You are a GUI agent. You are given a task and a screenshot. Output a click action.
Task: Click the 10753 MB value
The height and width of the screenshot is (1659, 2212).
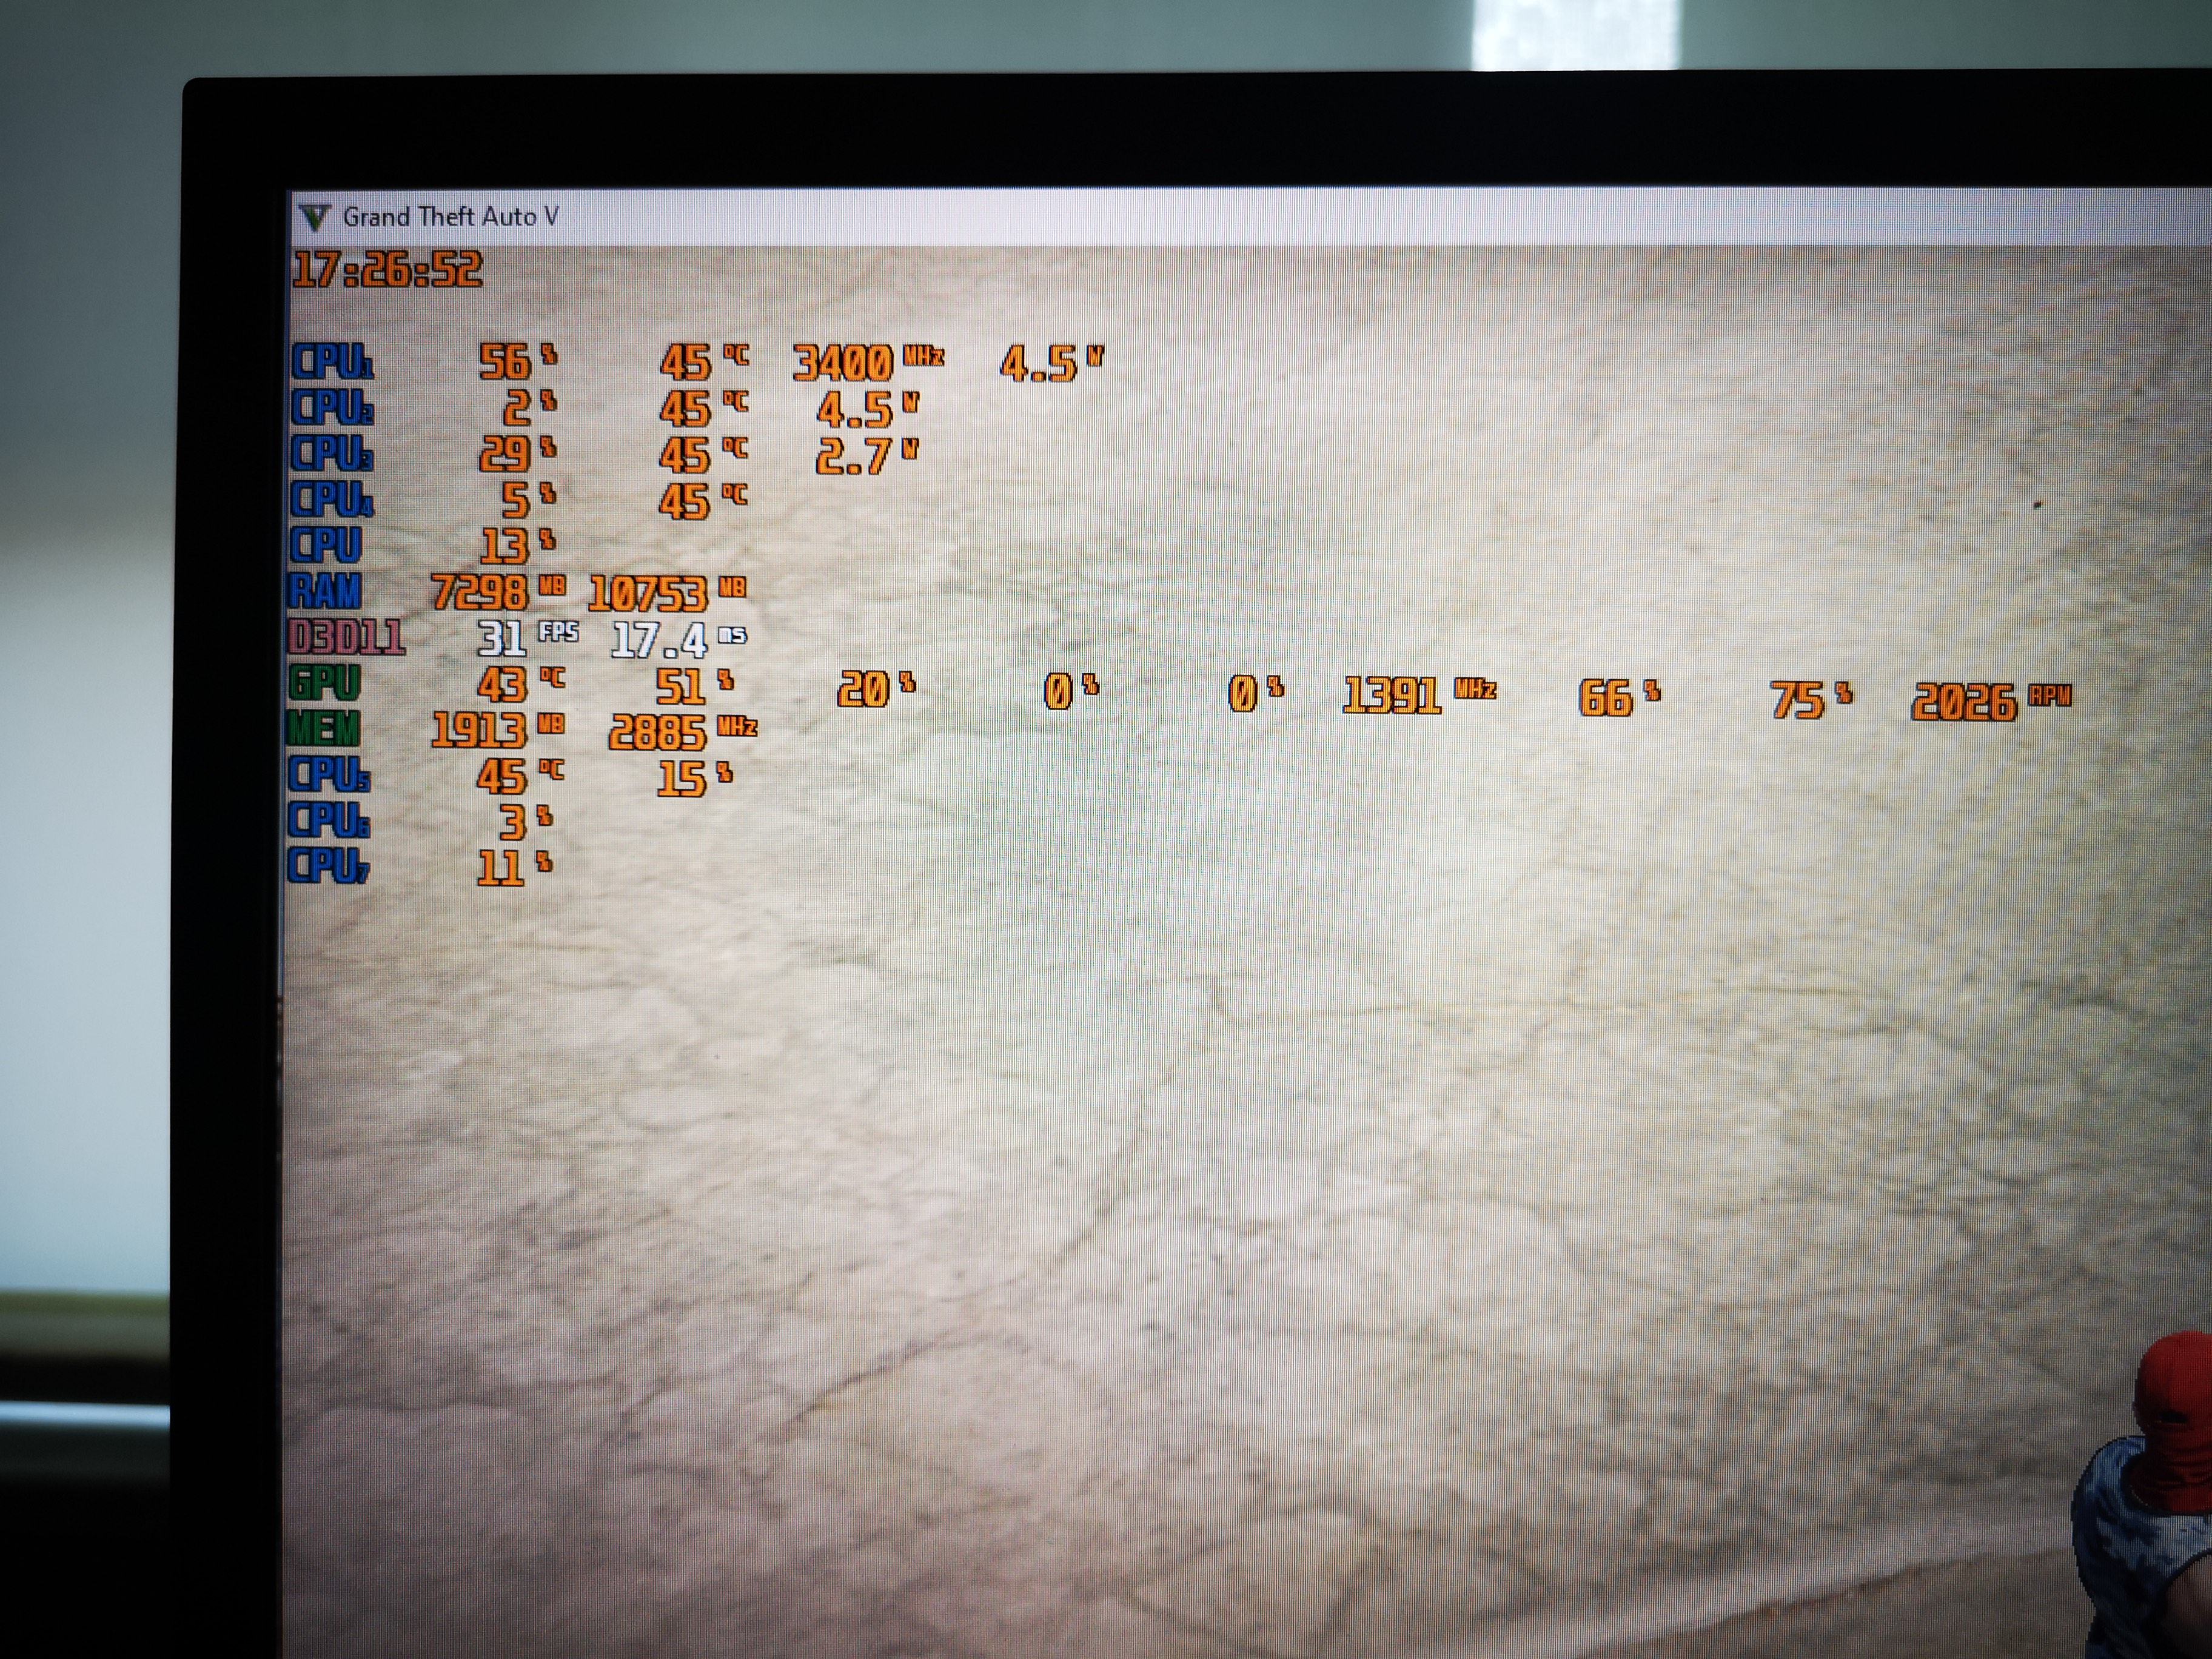(x=667, y=593)
